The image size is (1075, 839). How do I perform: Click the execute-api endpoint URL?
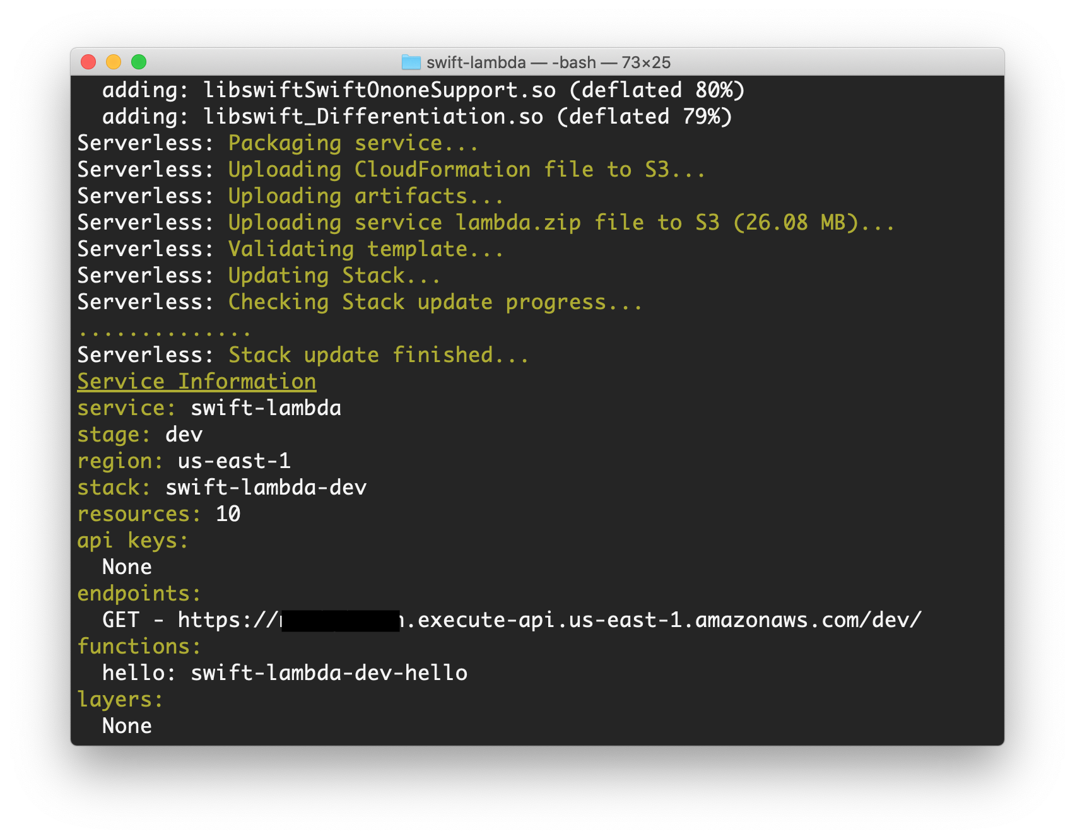click(x=549, y=620)
